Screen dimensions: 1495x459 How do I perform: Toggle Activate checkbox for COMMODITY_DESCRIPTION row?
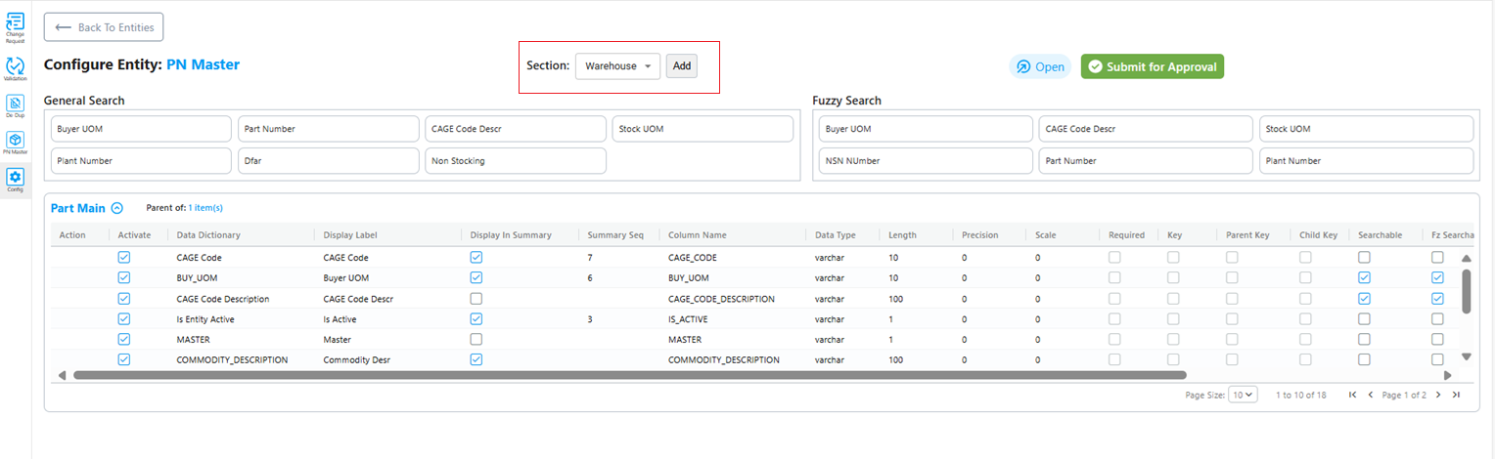point(124,359)
